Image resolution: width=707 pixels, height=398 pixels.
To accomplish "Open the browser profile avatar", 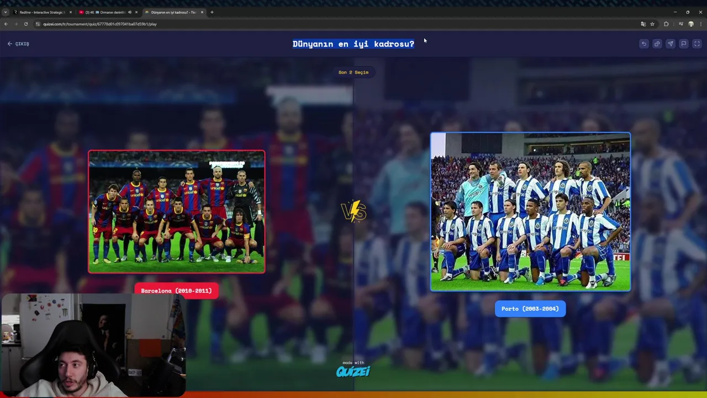I will pyautogui.click(x=690, y=24).
